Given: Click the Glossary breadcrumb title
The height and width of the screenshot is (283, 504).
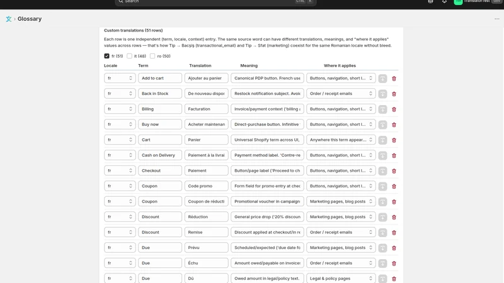Looking at the screenshot, I should click(x=30, y=19).
